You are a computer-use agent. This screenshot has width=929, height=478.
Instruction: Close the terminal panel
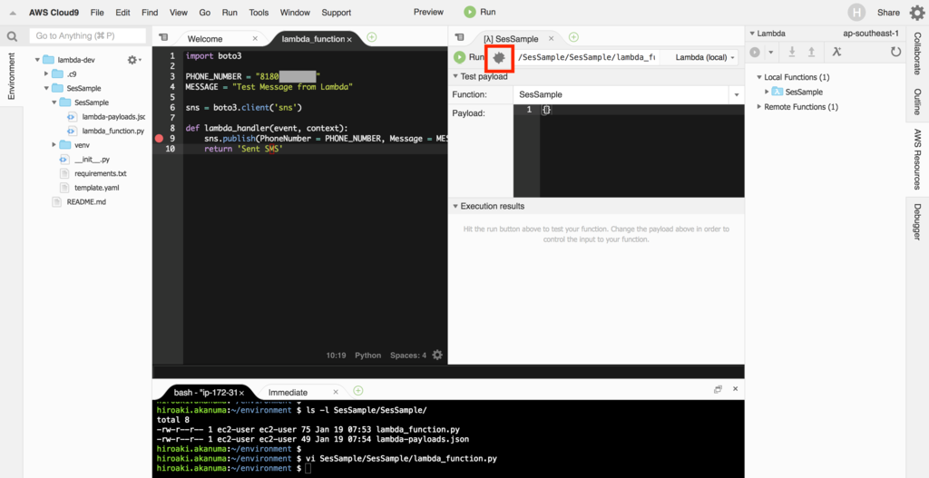pyautogui.click(x=735, y=389)
